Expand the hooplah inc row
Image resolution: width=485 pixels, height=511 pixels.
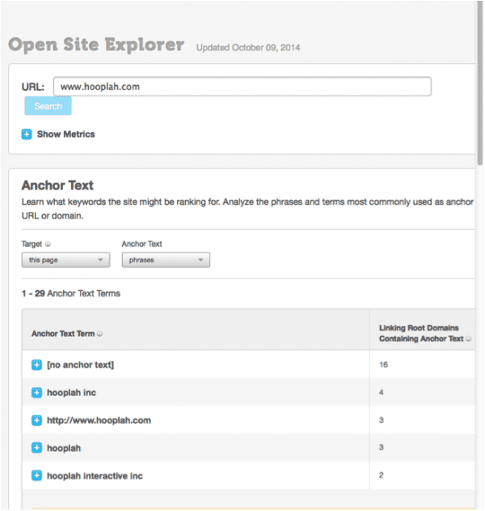[x=36, y=393]
